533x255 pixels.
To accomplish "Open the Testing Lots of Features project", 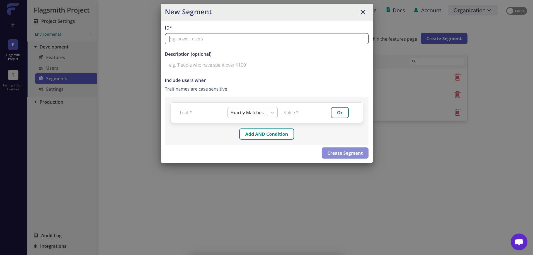I will [x=13, y=75].
